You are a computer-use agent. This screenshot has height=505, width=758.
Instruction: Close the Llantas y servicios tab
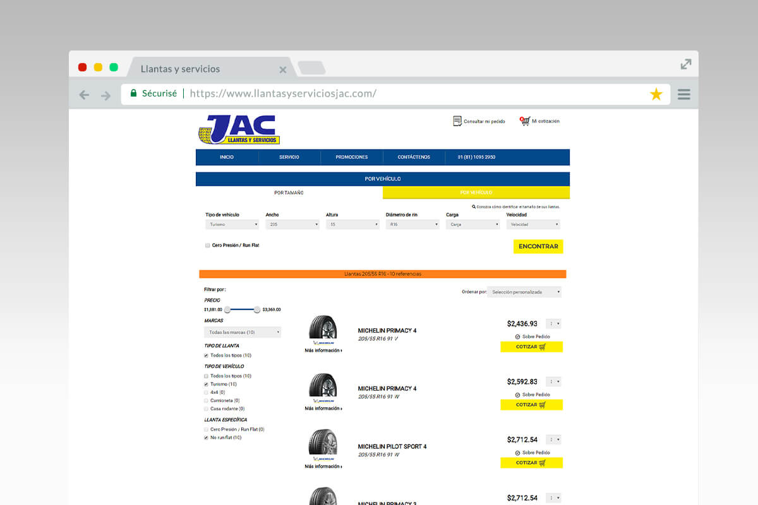[x=283, y=69]
